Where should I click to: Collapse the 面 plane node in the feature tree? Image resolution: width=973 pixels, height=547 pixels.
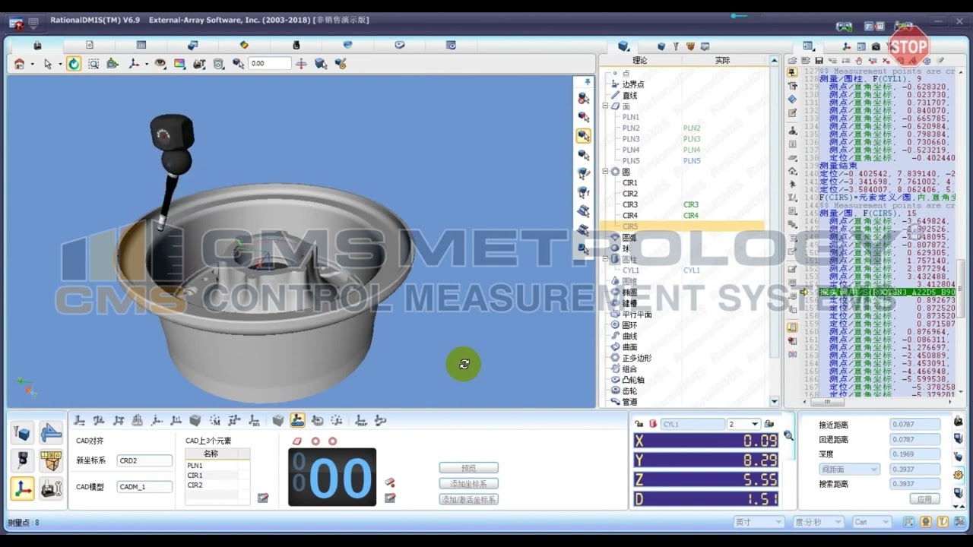pyautogui.click(x=607, y=106)
